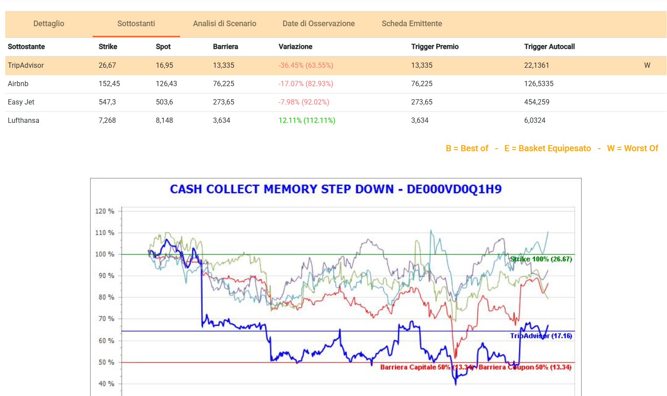Click TripAdvisor variation -36.45% (63.55%)
667x396 pixels.
[x=306, y=66]
